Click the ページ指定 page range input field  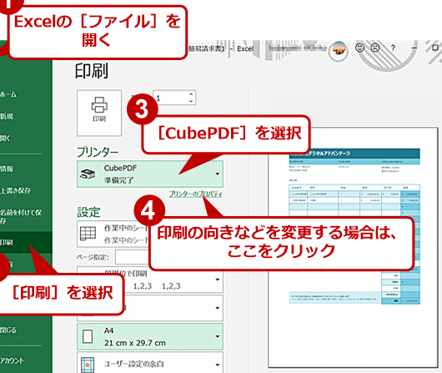[x=133, y=257]
